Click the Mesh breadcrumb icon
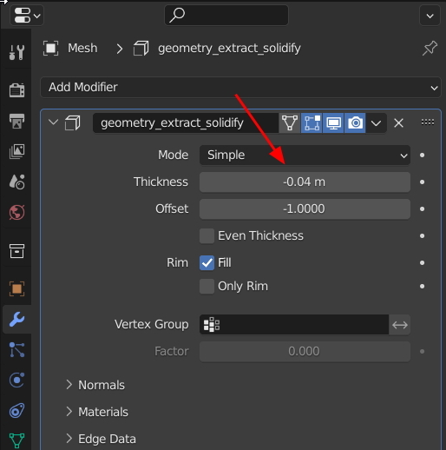The width and height of the screenshot is (446, 450). click(50, 48)
